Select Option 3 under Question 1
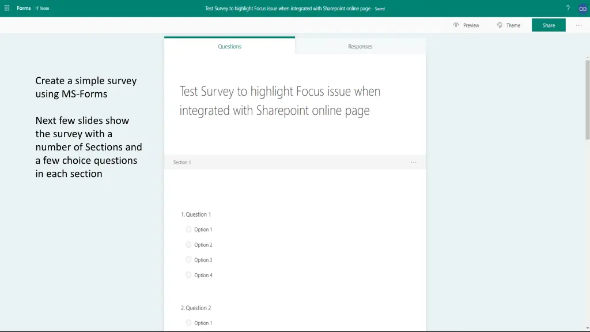The width and height of the screenshot is (590, 332). tap(188, 260)
